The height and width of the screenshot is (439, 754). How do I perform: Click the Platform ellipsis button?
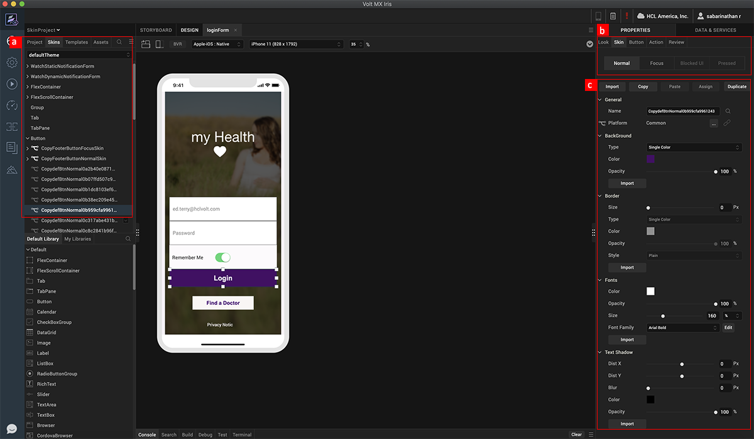point(714,124)
